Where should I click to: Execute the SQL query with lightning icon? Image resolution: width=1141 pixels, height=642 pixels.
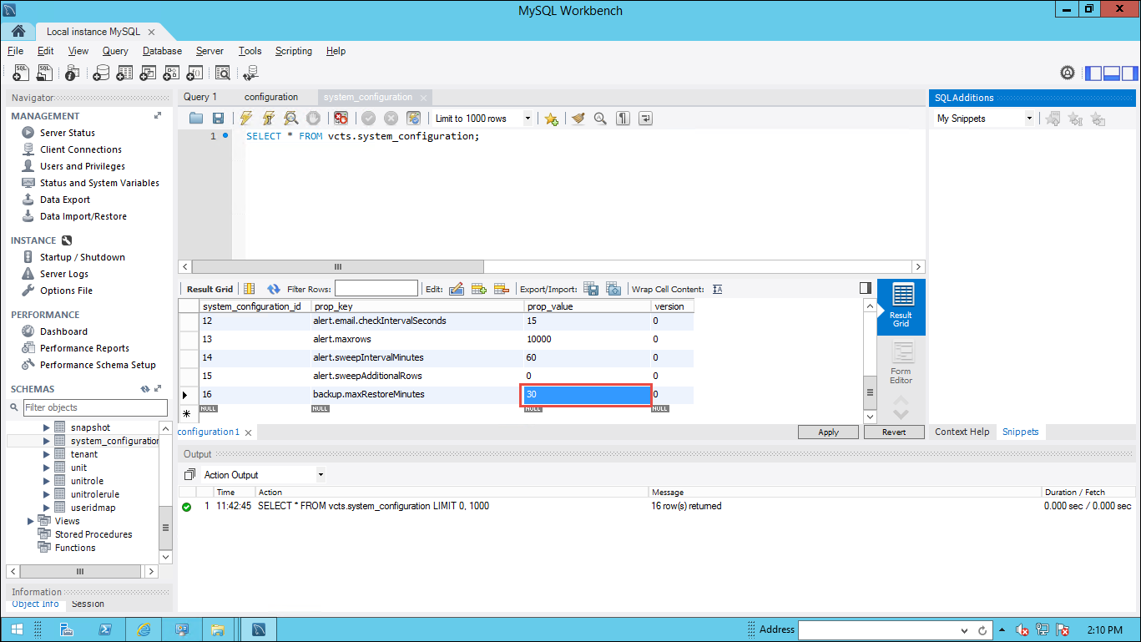click(246, 119)
